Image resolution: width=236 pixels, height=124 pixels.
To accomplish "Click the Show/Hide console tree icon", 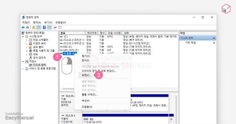I will [x=39, y=27].
